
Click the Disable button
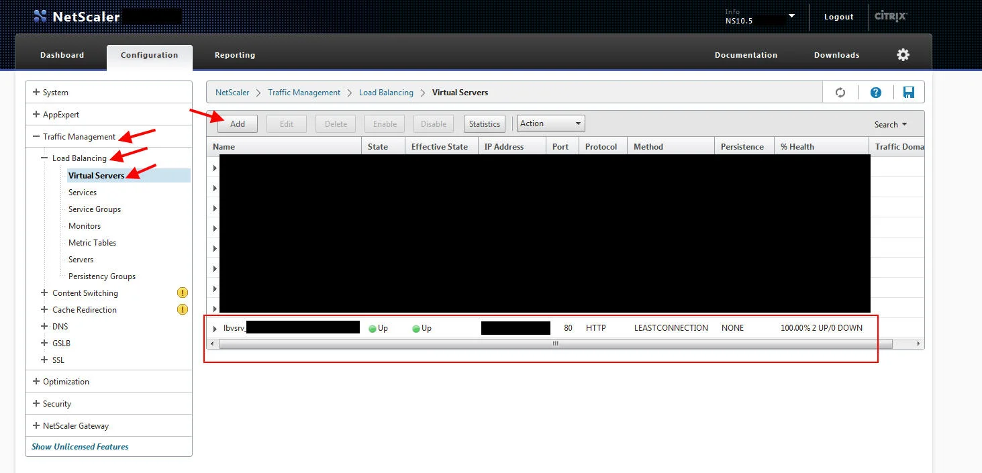[434, 123]
